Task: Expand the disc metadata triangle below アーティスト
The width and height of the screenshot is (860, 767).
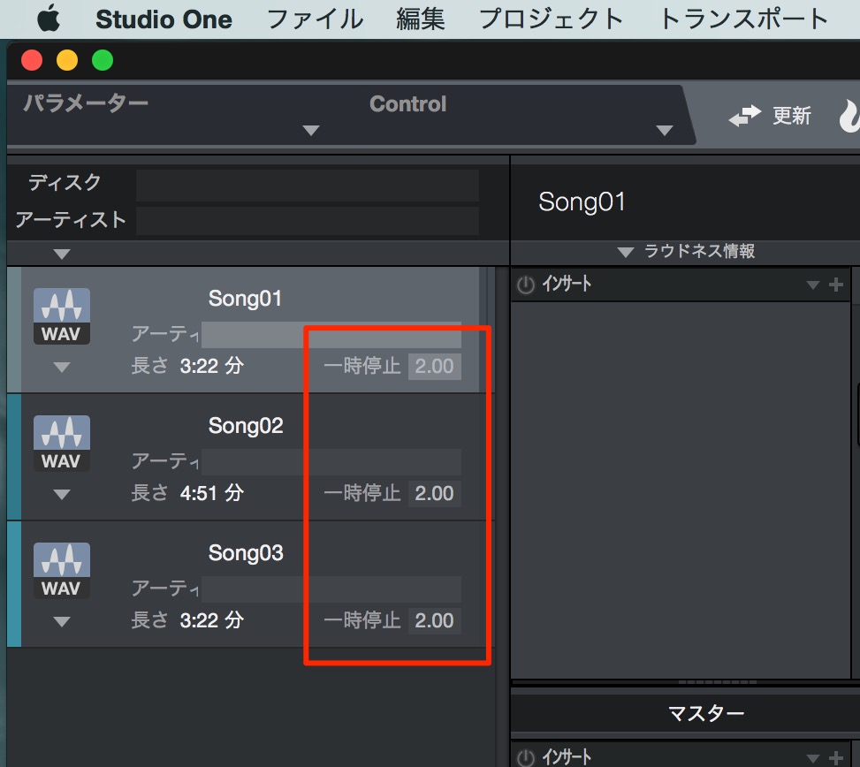Action: pos(62,254)
